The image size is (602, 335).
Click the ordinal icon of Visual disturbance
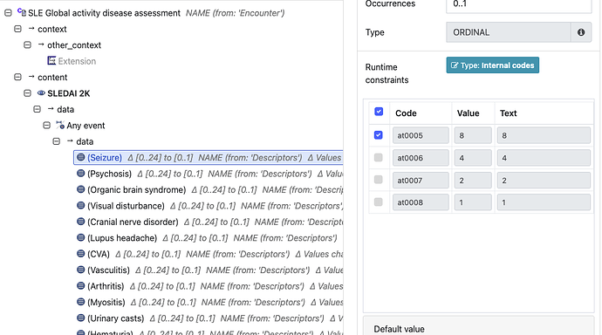tap(80, 205)
